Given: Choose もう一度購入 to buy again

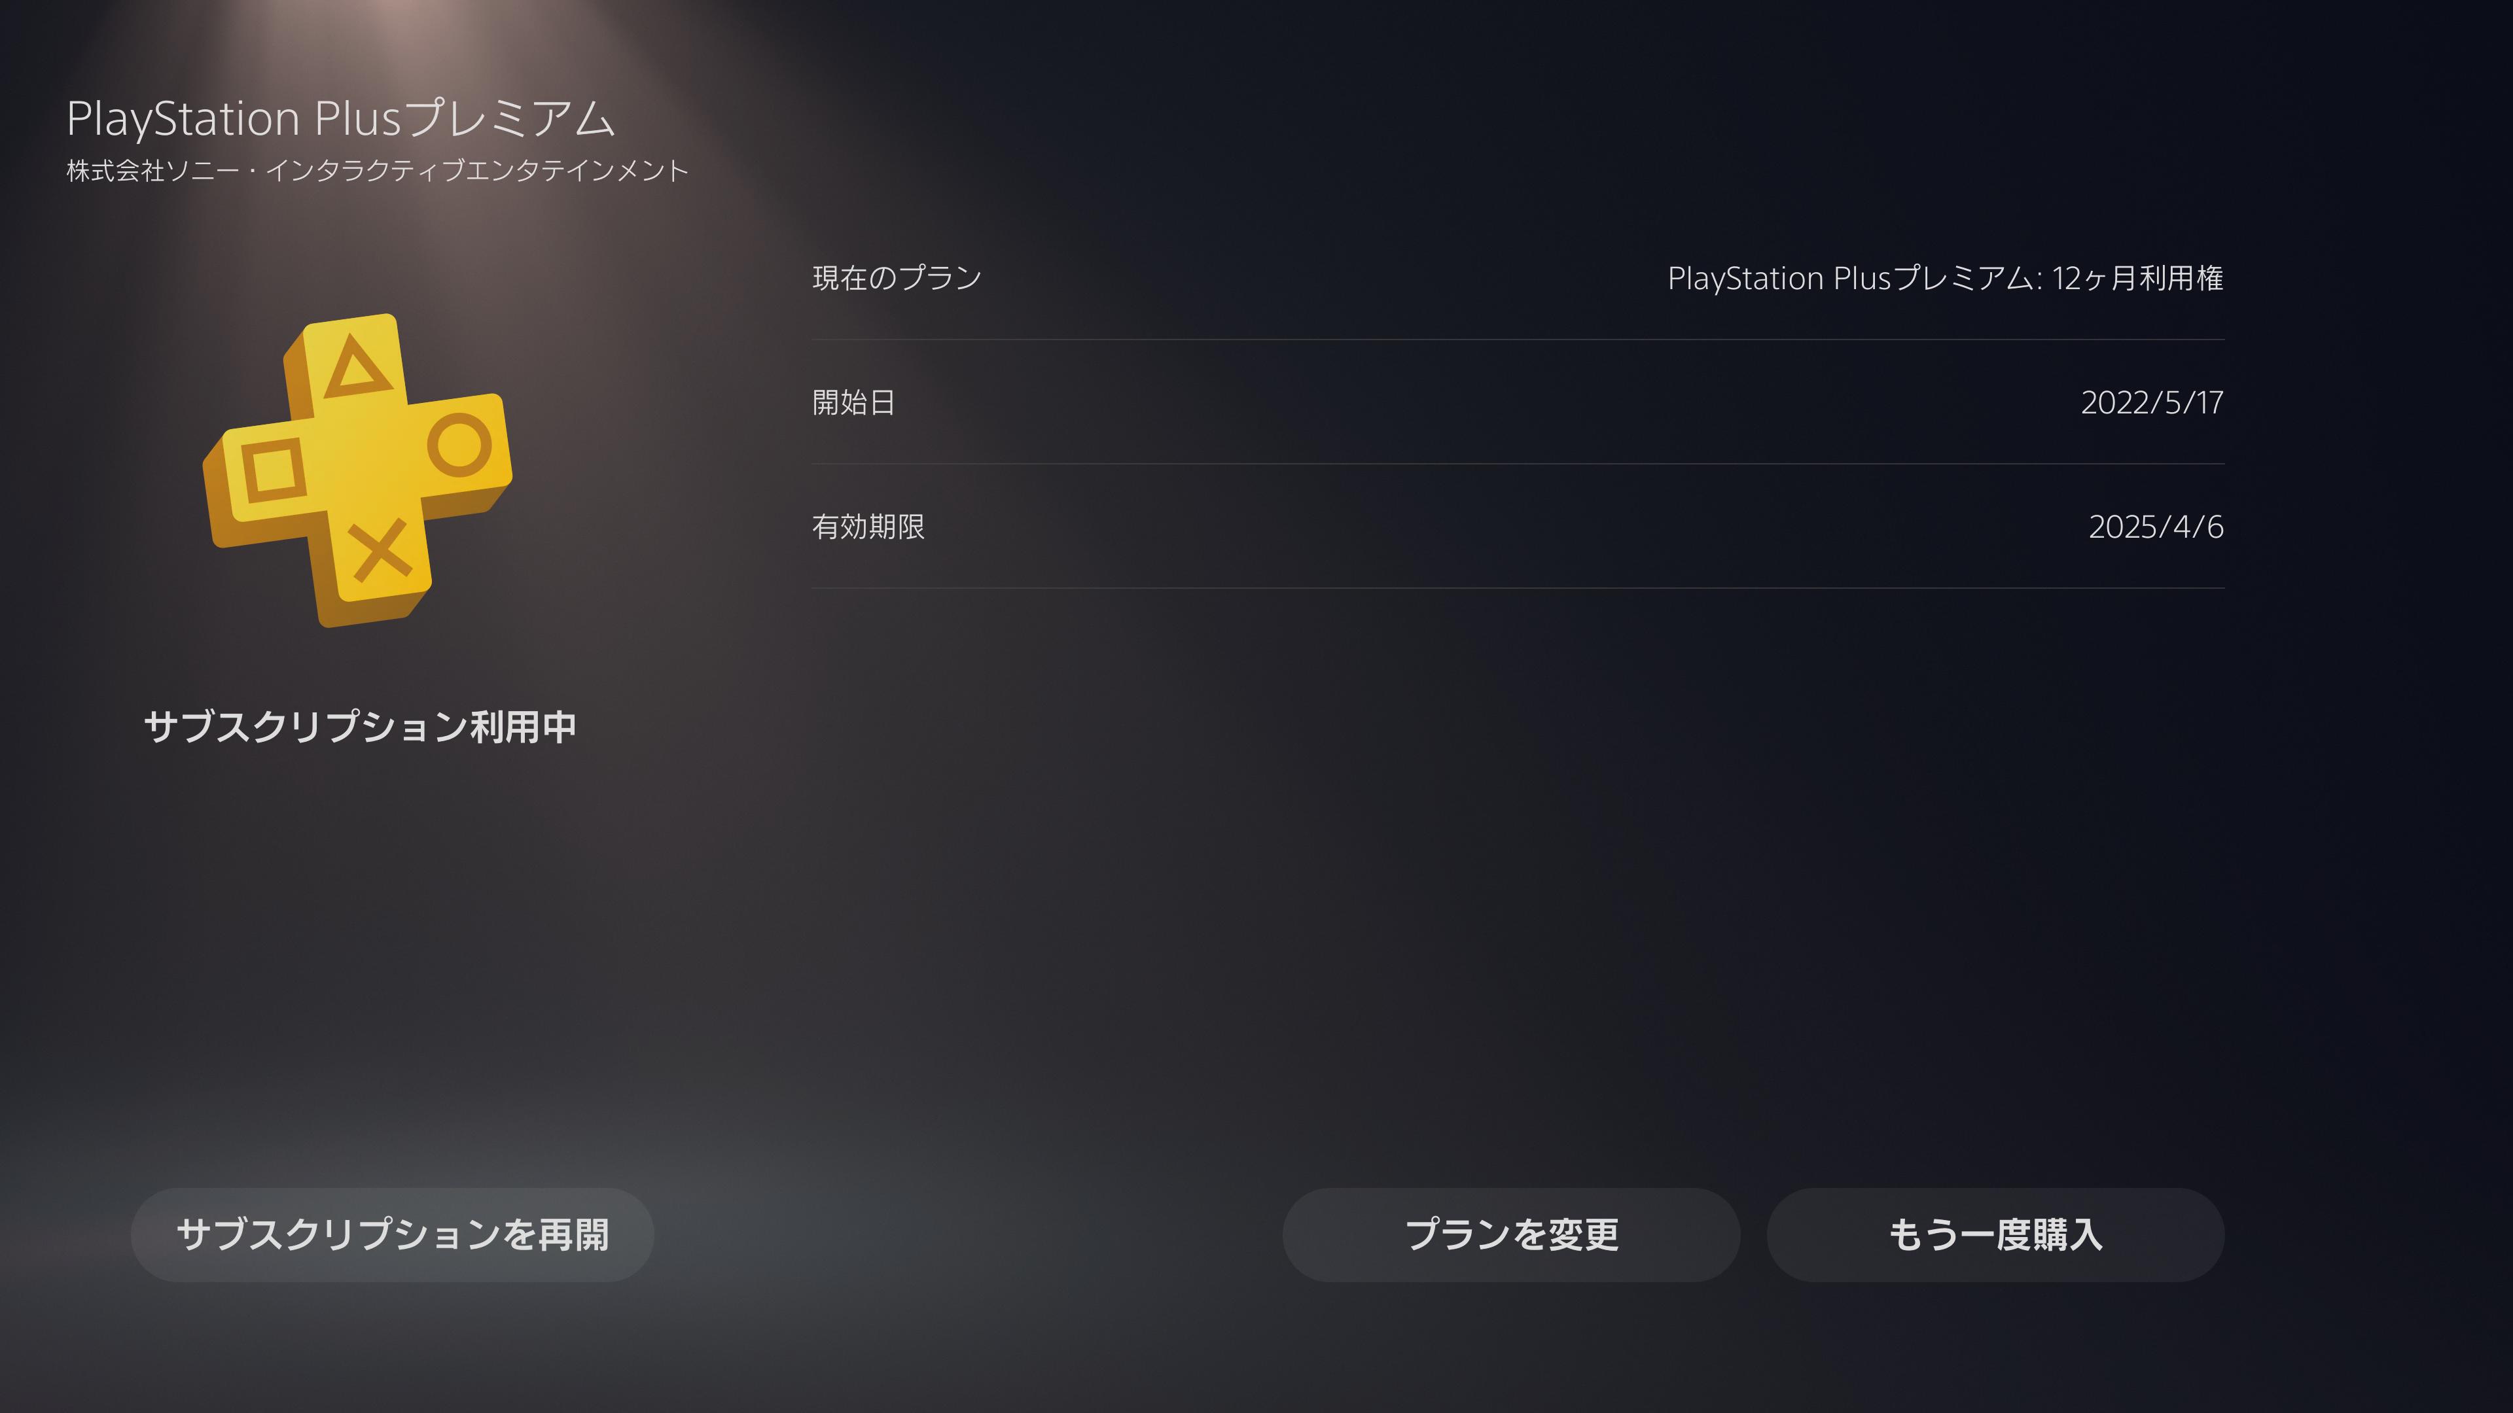Looking at the screenshot, I should point(1996,1234).
